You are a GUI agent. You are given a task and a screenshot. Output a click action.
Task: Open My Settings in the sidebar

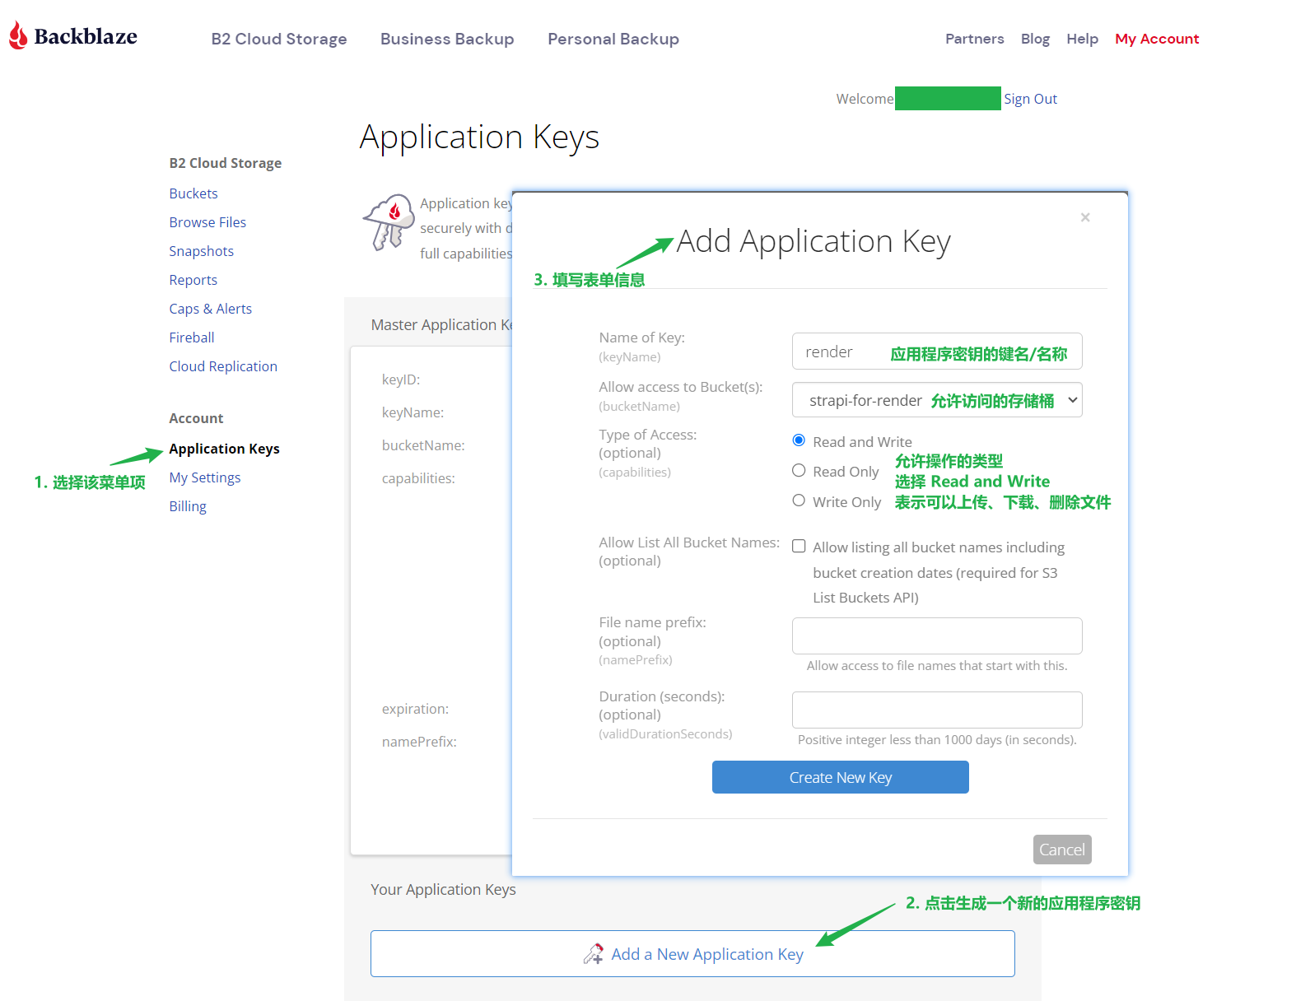(x=205, y=477)
